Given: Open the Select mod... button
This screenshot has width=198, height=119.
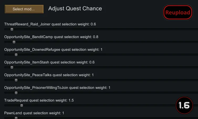Looking at the screenshot, I should click(24, 9).
